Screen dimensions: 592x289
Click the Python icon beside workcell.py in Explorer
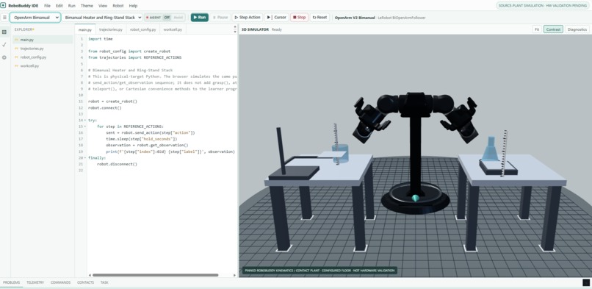17,65
